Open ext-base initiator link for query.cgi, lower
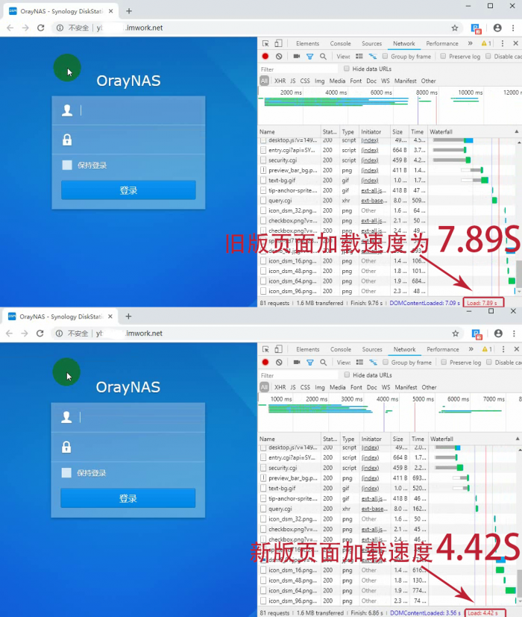This screenshot has width=522, height=617. click(374, 508)
